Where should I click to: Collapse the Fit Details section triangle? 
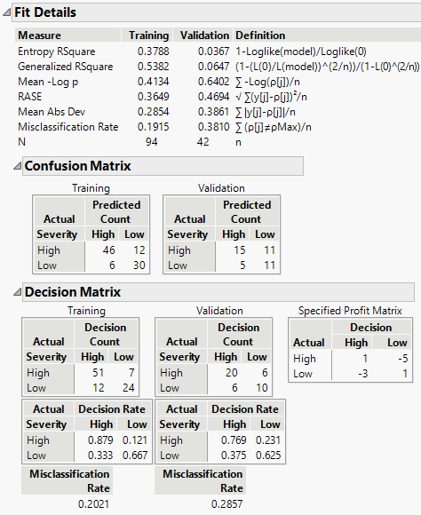[6, 12]
